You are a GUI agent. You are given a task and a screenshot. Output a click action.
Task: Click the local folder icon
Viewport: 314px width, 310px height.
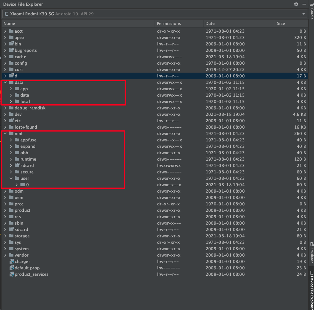click(17, 101)
